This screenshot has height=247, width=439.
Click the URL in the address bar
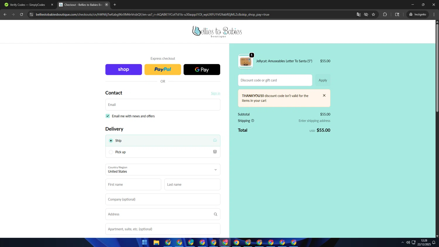coord(152,14)
